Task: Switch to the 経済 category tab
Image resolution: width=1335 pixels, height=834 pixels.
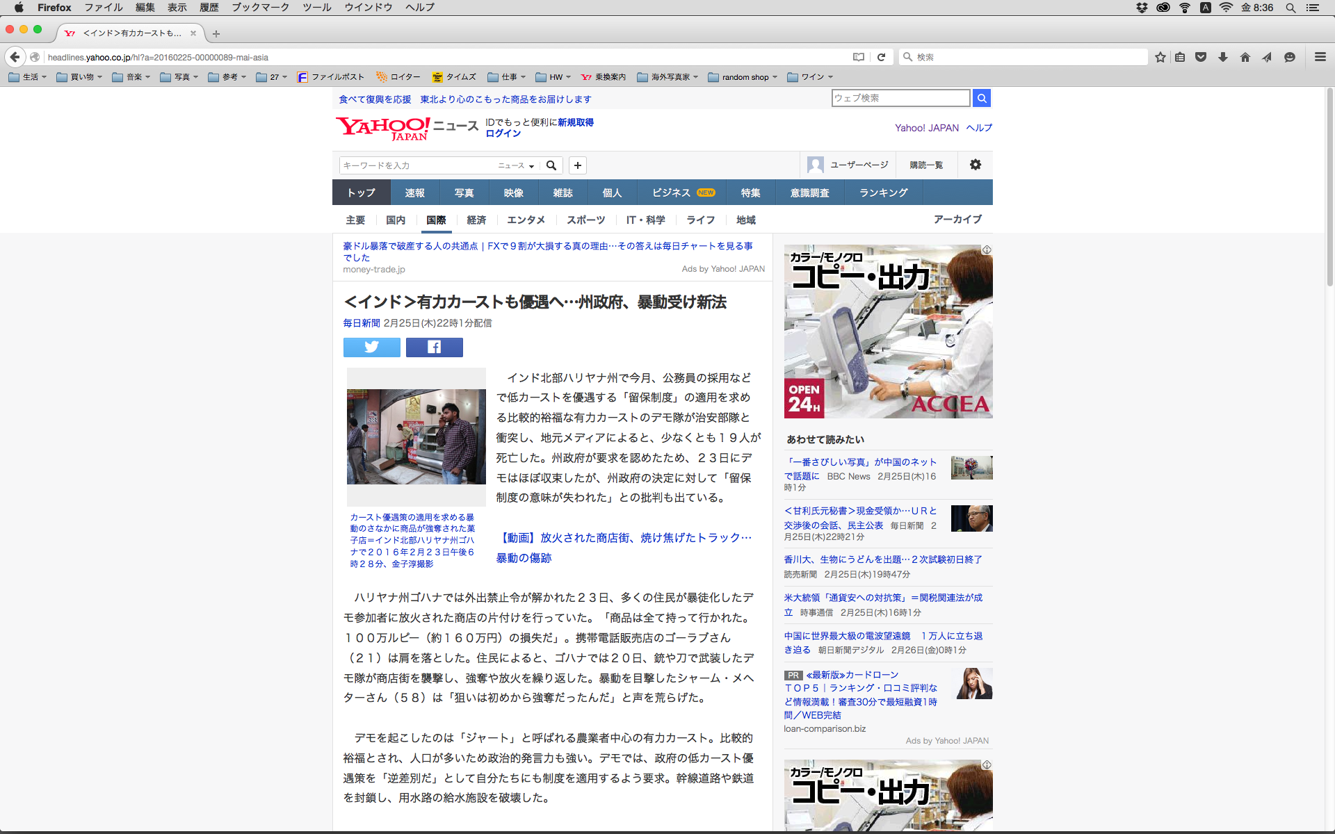Action: point(476,220)
